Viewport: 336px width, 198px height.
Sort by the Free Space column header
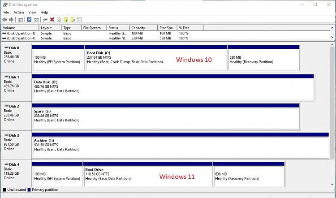pos(168,28)
